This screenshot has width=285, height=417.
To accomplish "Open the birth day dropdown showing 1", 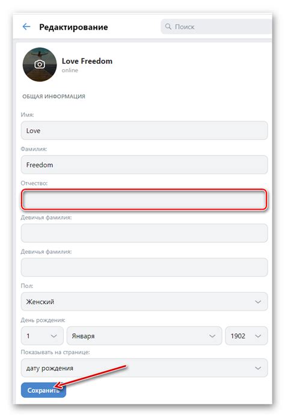I will (42, 336).
